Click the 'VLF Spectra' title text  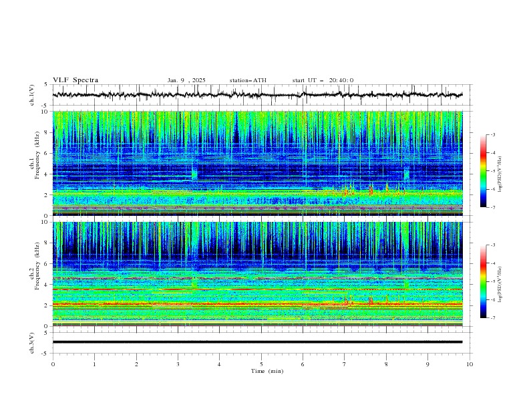pos(75,80)
